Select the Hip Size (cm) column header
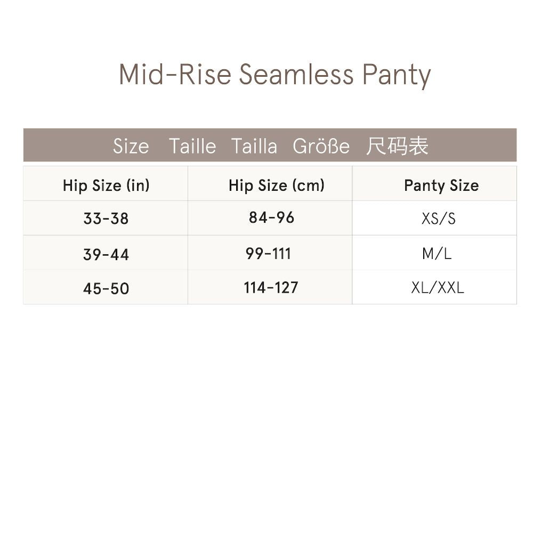Image resolution: width=533 pixels, height=533 pixels. tap(276, 185)
